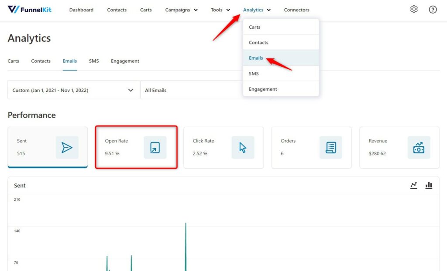Select Carts in Analytics dropdown menu
The image size is (447, 271).
281,27
